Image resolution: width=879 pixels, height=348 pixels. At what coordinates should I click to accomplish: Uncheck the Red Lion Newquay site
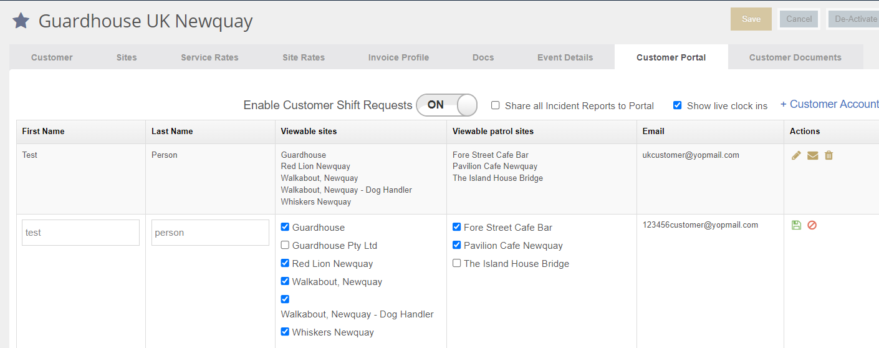tap(285, 263)
